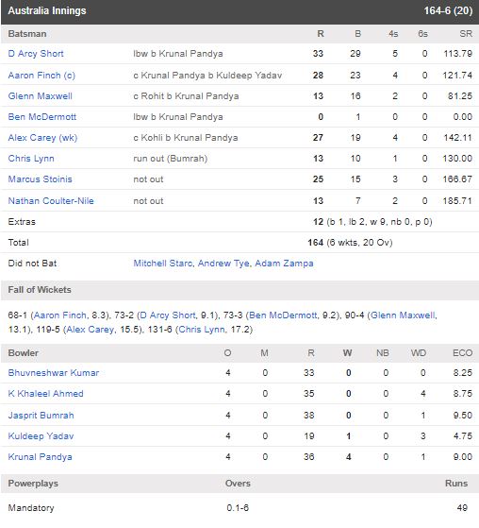Open Ben McDermott in Fall of Wickets
Viewport: 479px width, 528px height.
click(283, 315)
